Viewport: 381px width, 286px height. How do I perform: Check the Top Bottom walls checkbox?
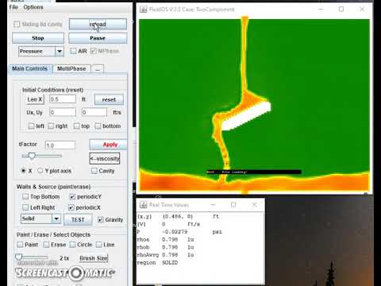point(25,196)
